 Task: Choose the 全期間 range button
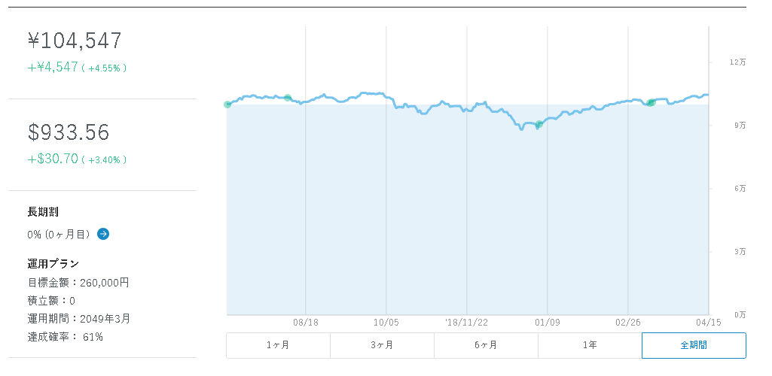tap(694, 345)
